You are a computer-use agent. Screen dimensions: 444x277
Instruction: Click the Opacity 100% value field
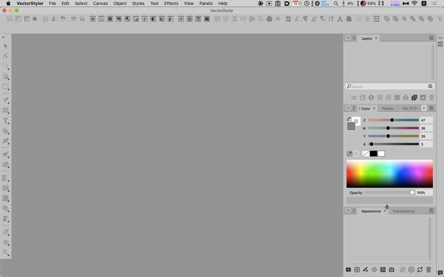pos(424,193)
